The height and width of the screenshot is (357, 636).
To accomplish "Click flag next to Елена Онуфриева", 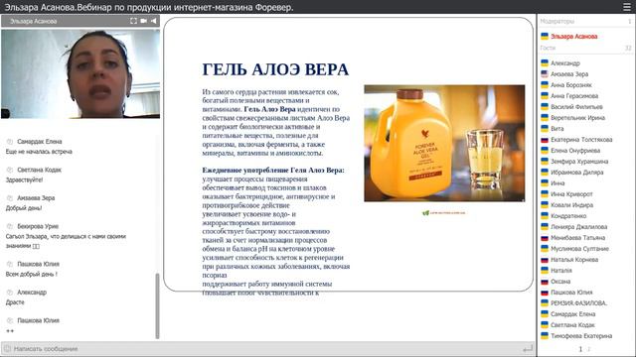I will [x=545, y=150].
